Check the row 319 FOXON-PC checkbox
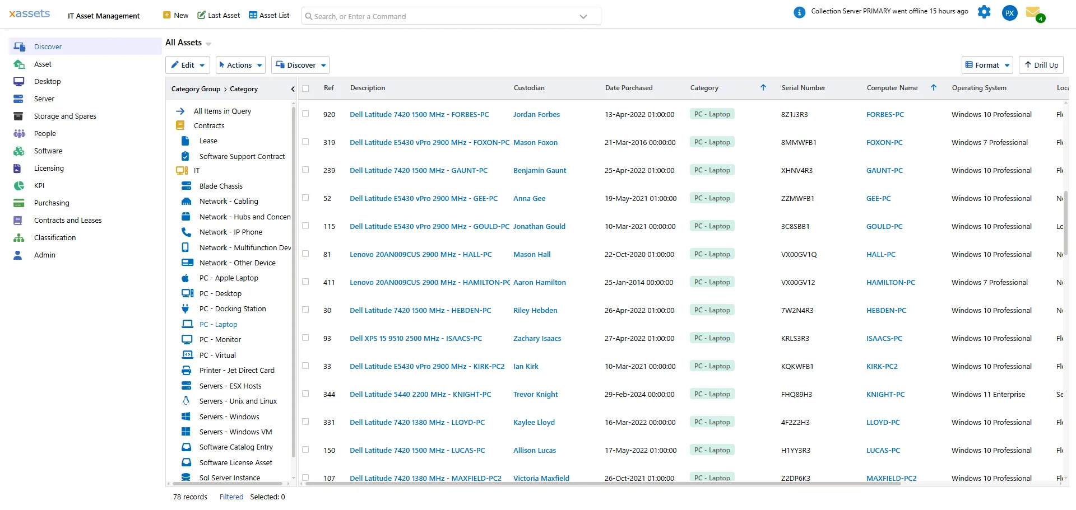 [305, 142]
